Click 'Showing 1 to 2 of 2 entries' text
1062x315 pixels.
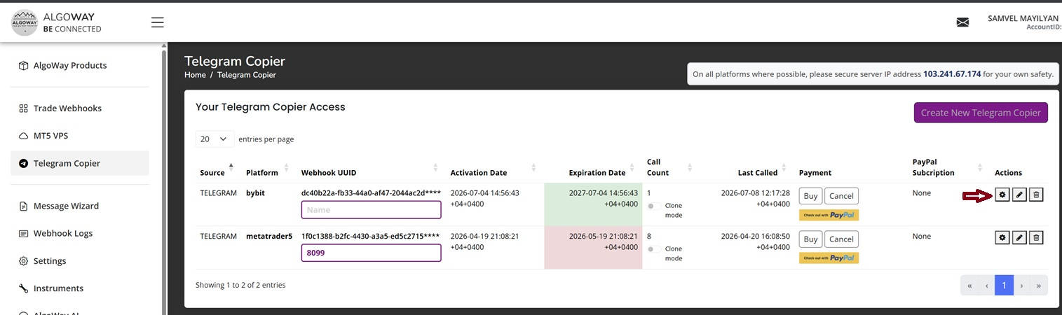[x=240, y=285]
